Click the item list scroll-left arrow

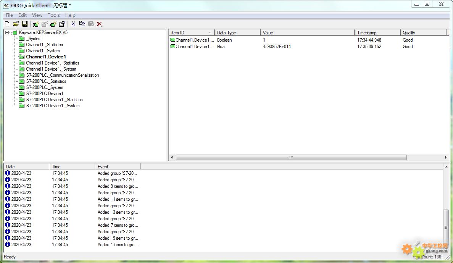pos(172,158)
